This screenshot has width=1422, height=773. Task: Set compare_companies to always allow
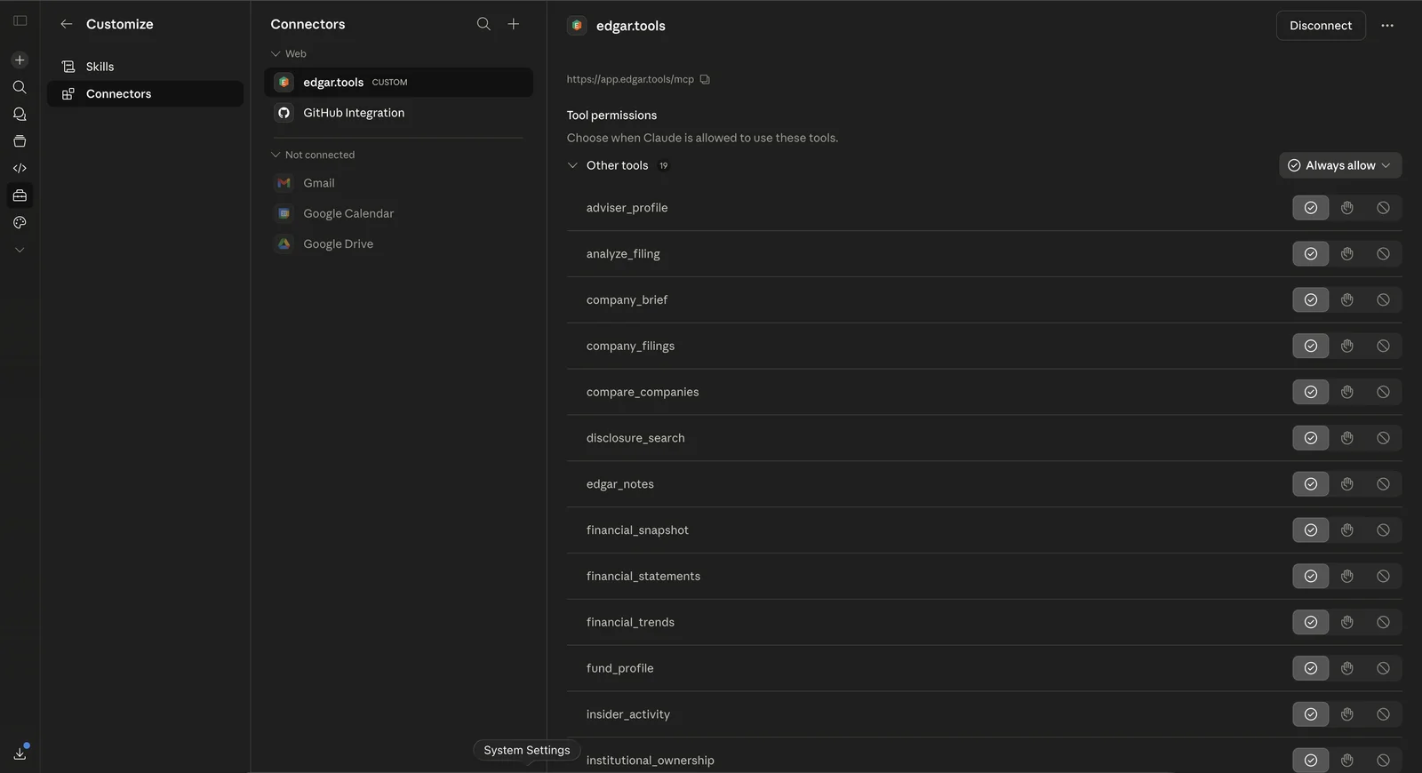(1311, 392)
